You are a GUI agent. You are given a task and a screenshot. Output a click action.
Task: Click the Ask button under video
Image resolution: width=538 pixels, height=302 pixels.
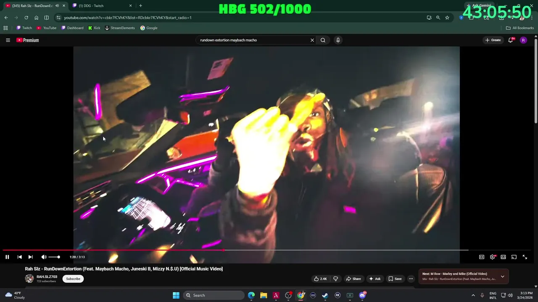click(x=374, y=279)
